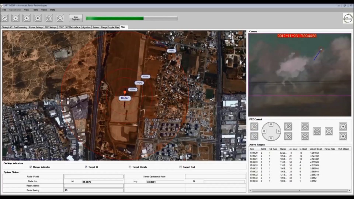
Task: Switch to the System tab
Action: point(96,27)
